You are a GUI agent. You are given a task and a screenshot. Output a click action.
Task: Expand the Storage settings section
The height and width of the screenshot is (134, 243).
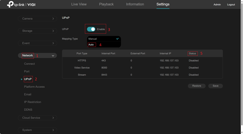click(38, 31)
